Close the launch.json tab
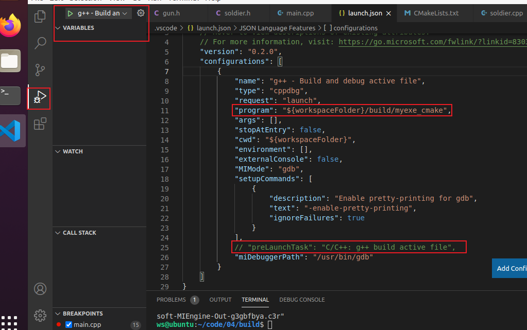 tap(388, 13)
